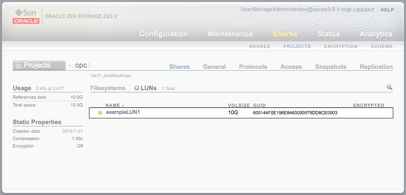Click the play icon on Projects panel button
Viewport: 406px width, 195px height.
click(x=18, y=66)
